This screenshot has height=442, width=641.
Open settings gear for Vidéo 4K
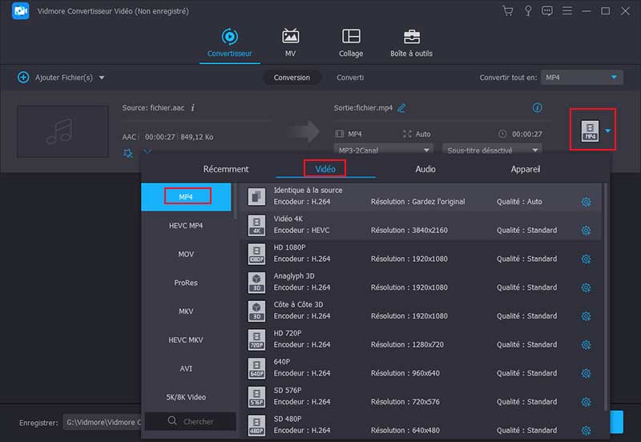(x=586, y=231)
